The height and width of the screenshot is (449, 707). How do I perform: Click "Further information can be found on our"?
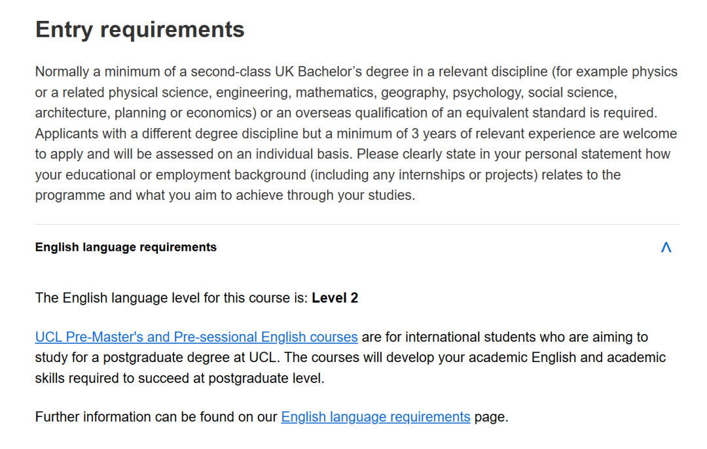pos(156,417)
